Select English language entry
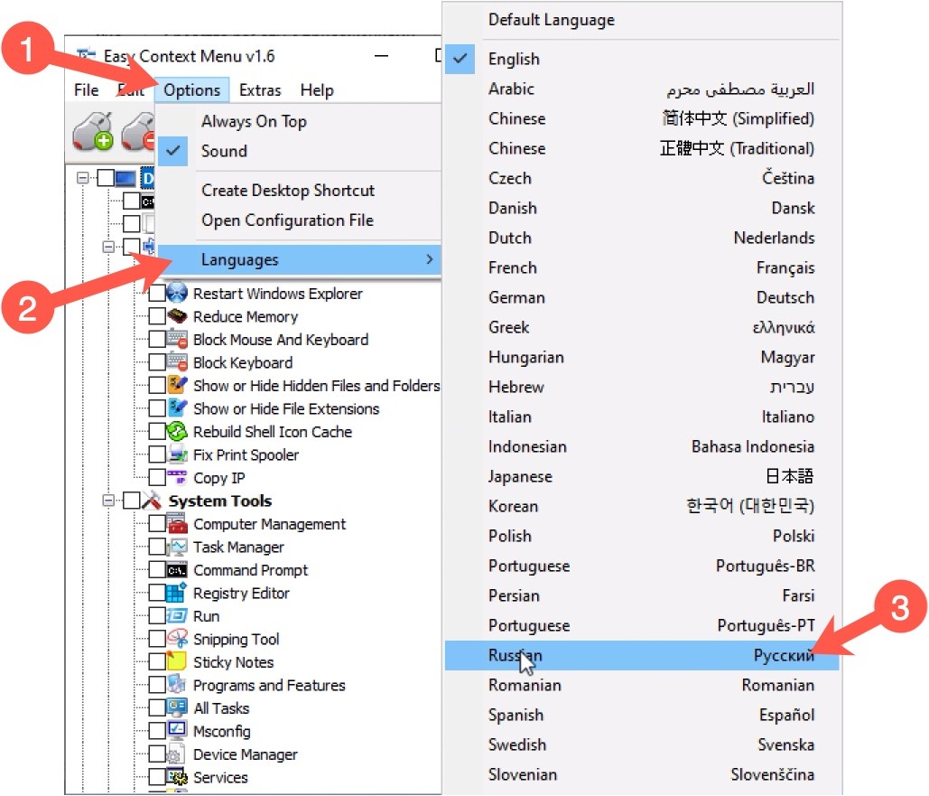 click(x=642, y=59)
